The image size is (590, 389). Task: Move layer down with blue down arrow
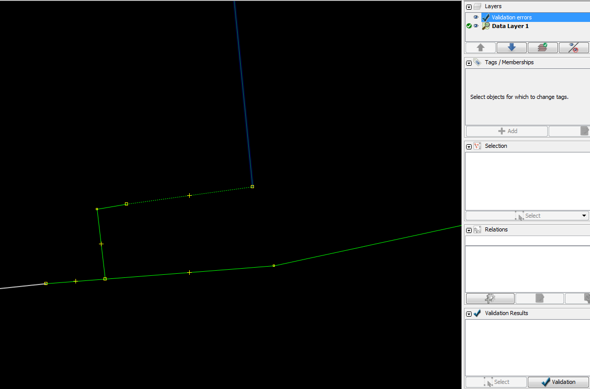click(511, 47)
